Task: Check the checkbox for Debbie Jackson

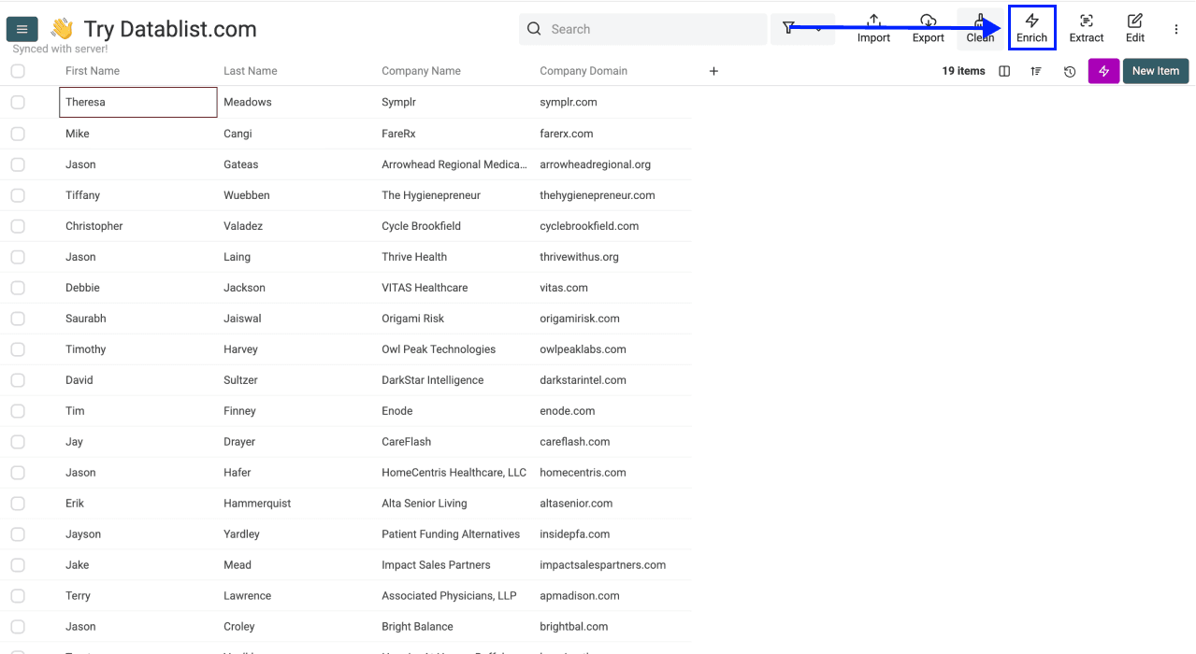Action: coord(17,287)
